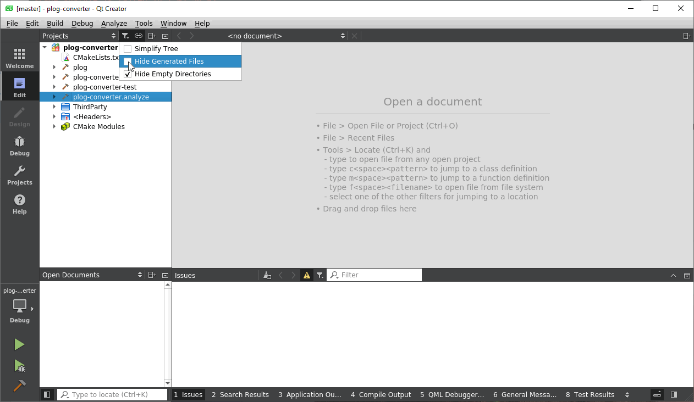Open the File menu
The height and width of the screenshot is (402, 694).
tap(12, 23)
